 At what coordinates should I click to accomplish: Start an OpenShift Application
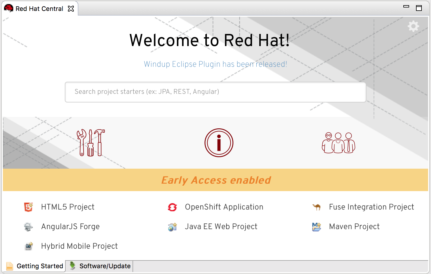[224, 207]
